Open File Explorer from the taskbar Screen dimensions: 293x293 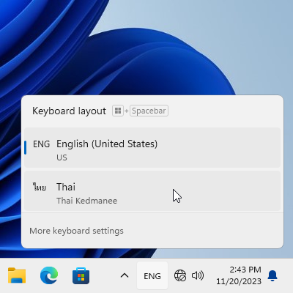point(17,275)
